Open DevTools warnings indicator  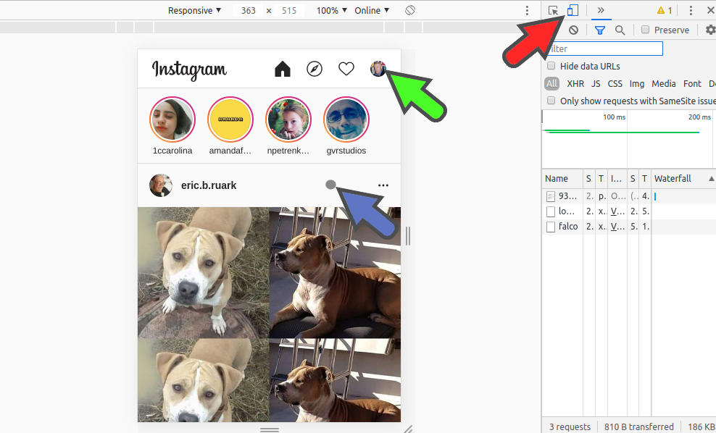pos(665,10)
